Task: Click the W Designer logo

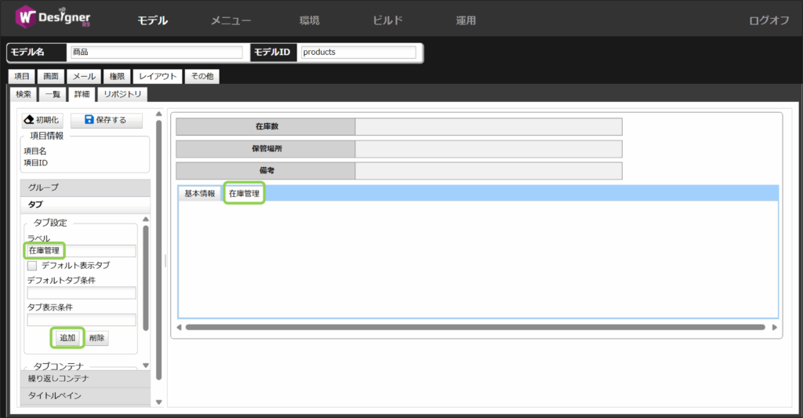Action: [x=53, y=19]
